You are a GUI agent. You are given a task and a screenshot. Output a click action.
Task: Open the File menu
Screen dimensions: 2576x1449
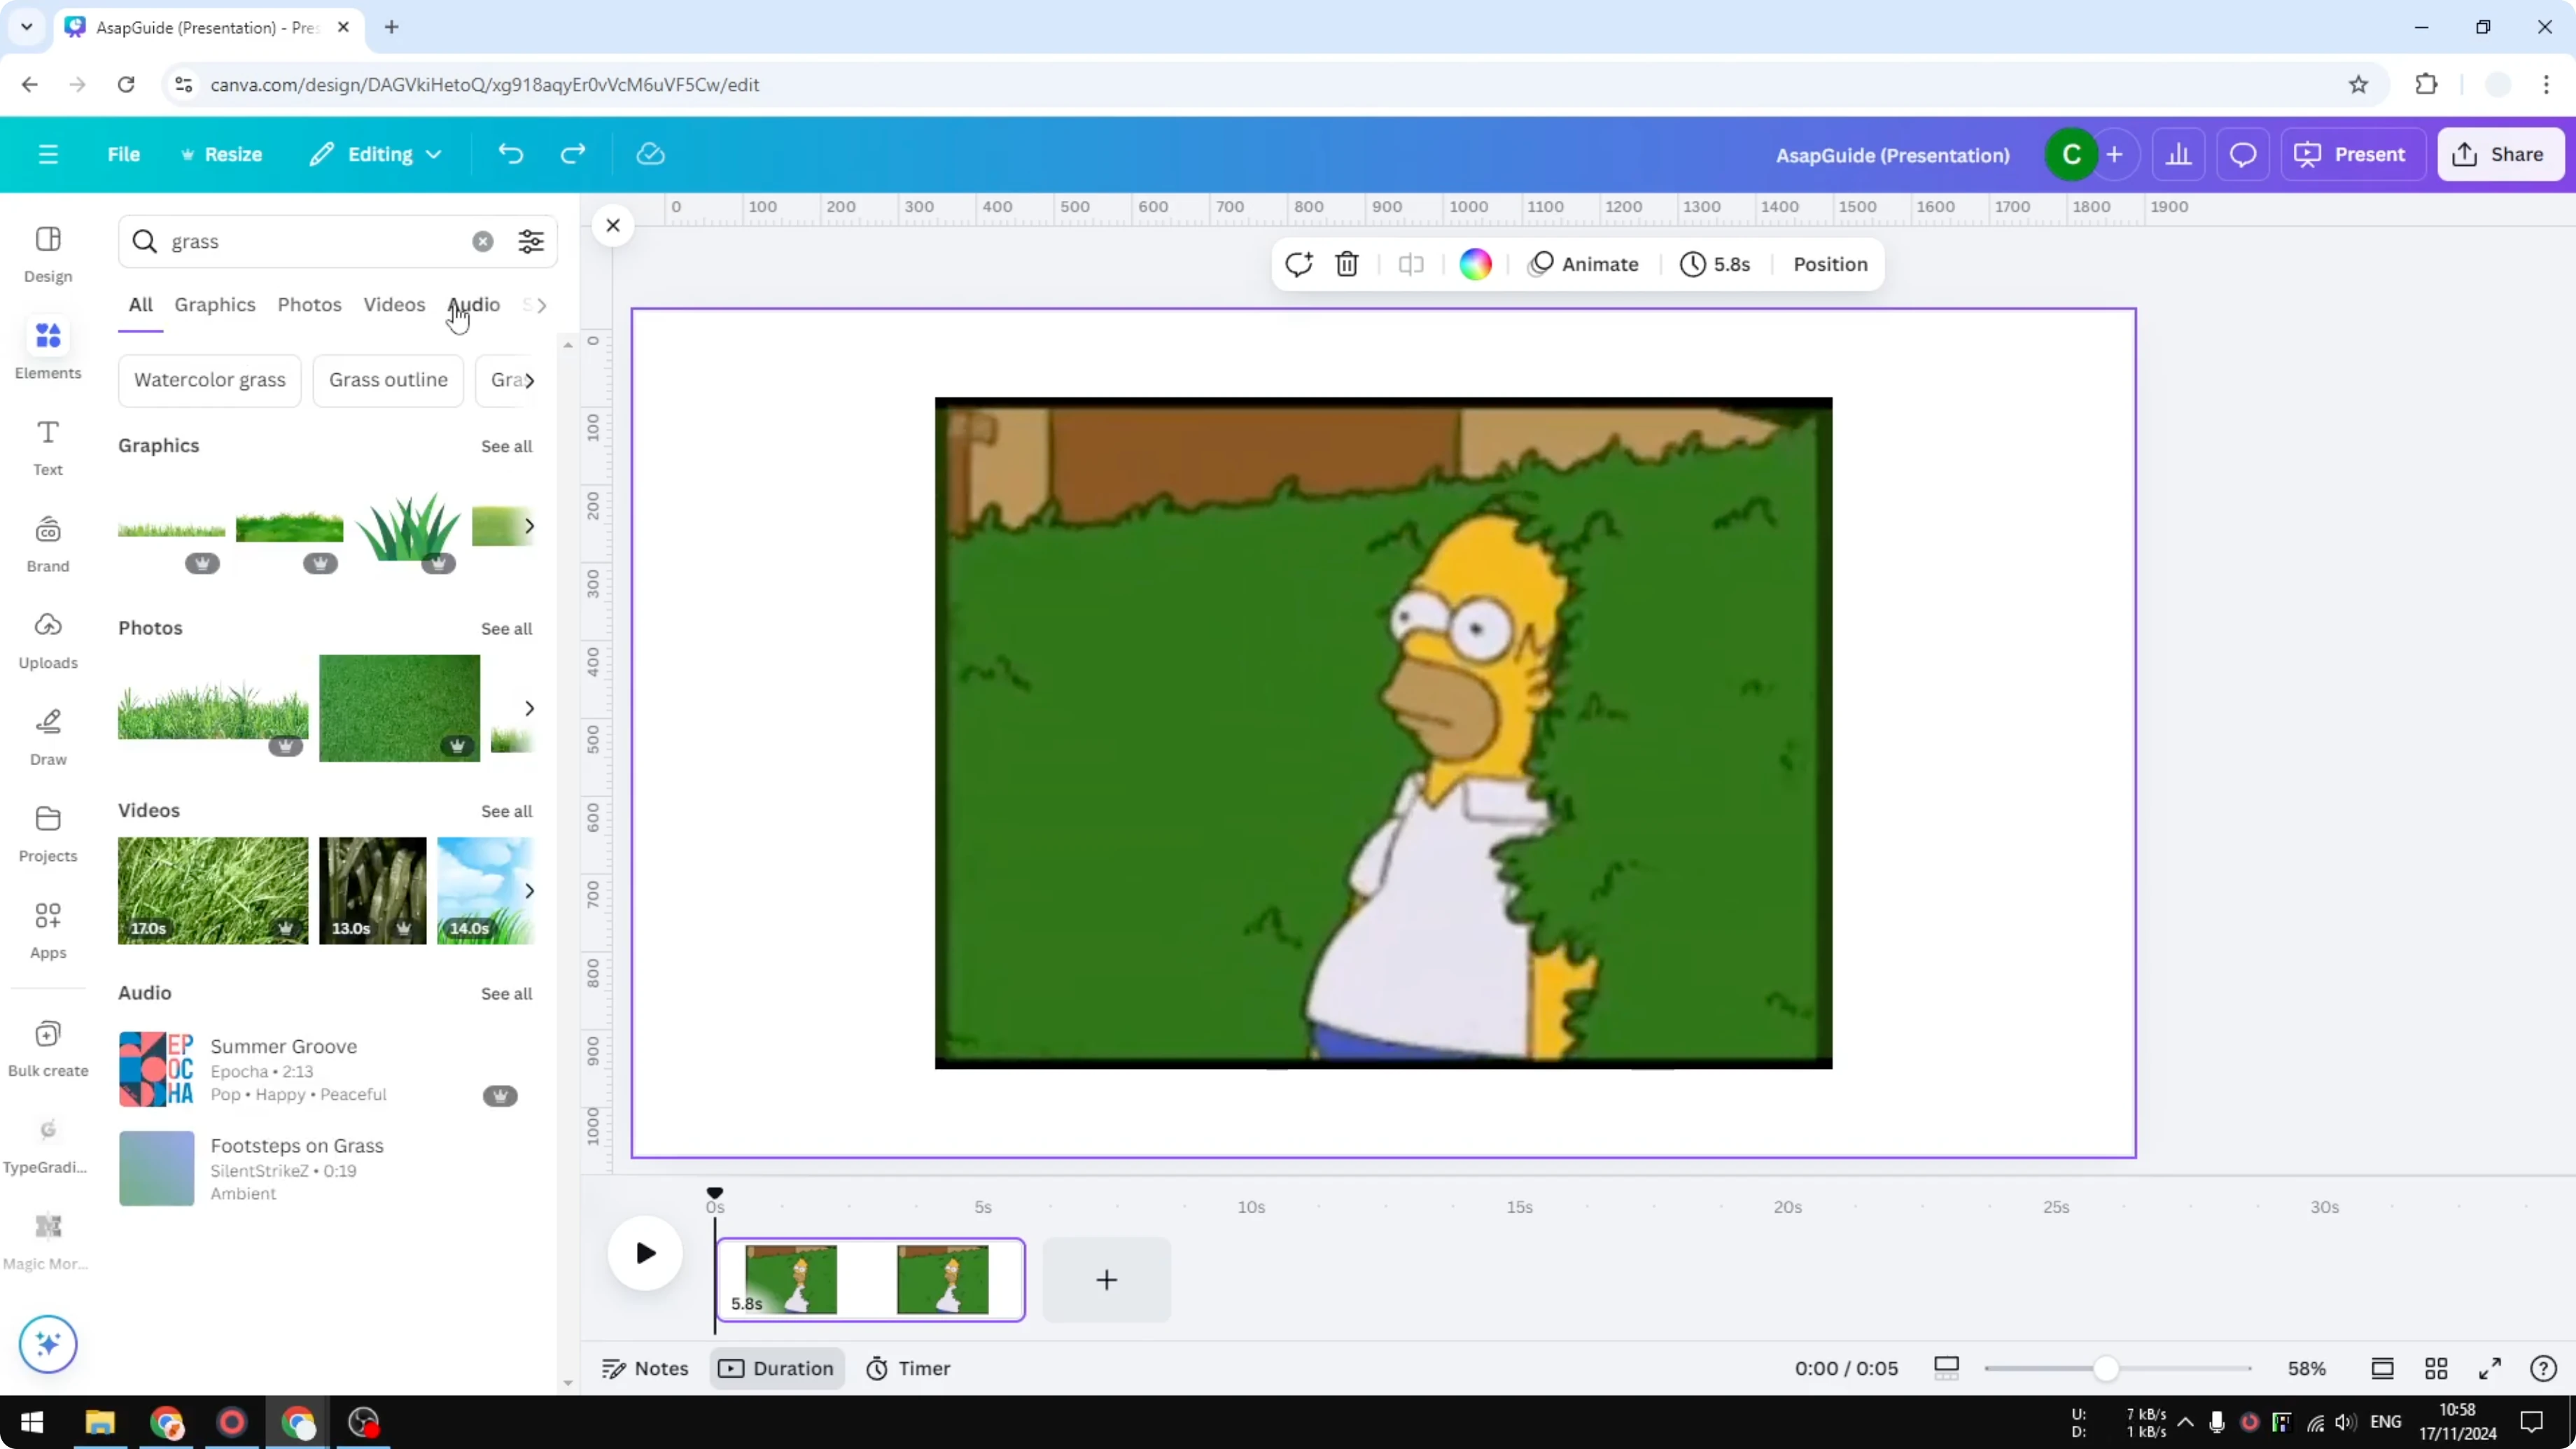[x=124, y=154]
